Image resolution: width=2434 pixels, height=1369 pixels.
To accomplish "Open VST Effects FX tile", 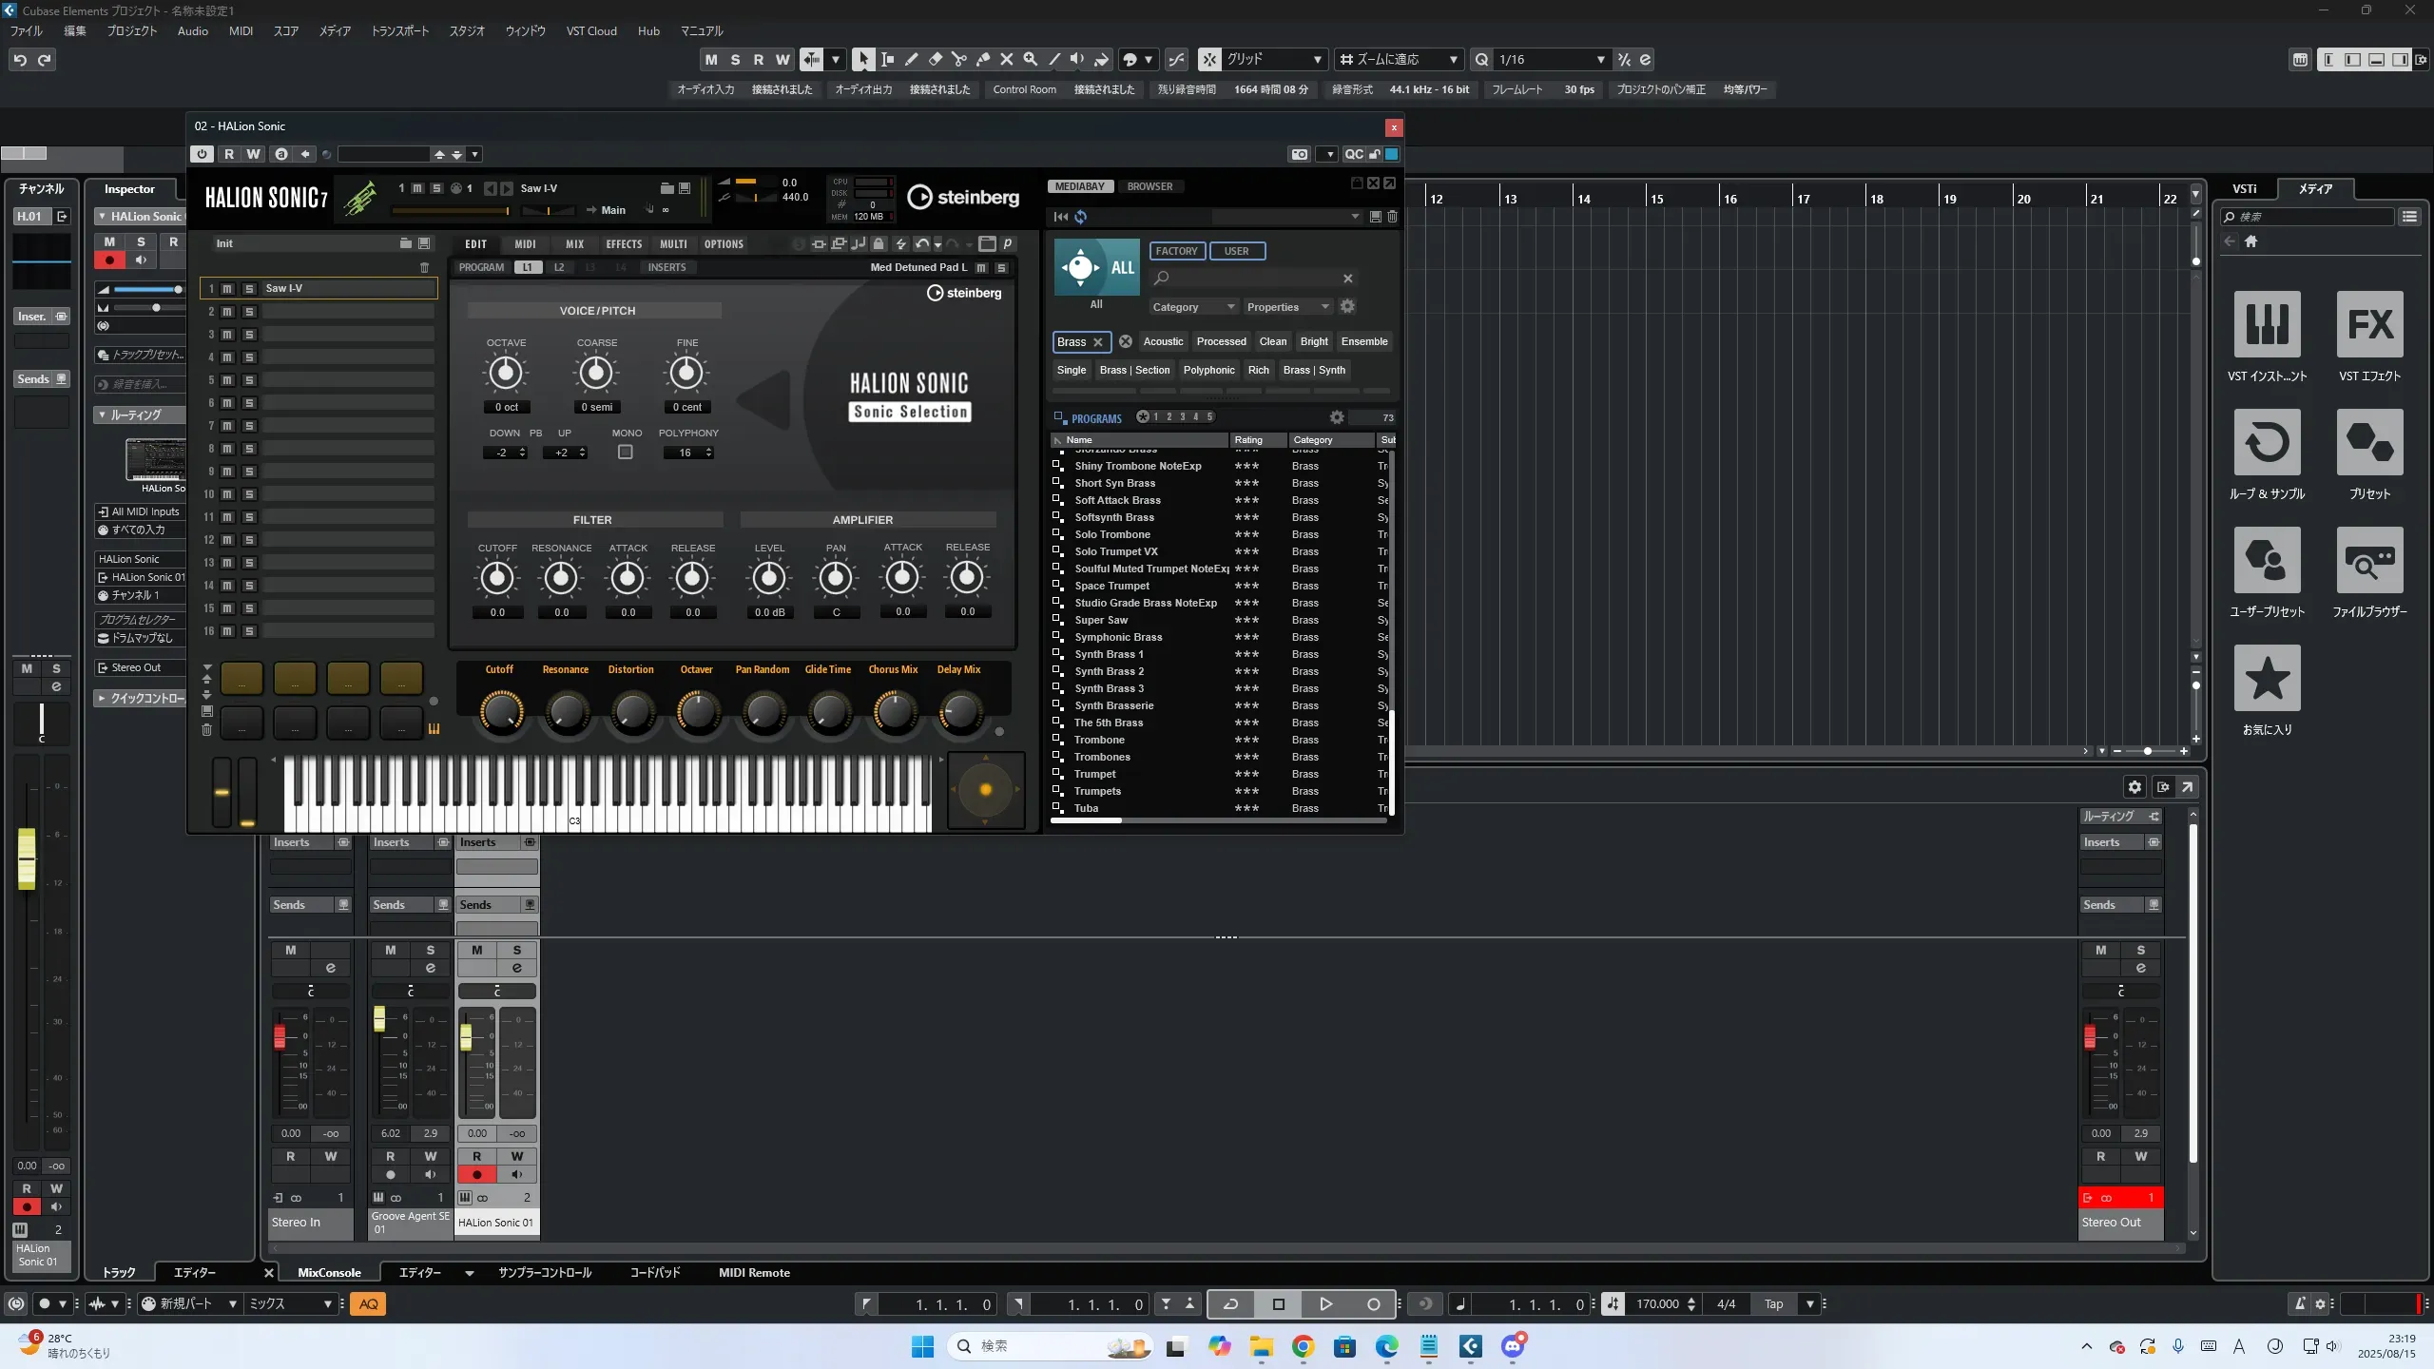I will point(2369,325).
